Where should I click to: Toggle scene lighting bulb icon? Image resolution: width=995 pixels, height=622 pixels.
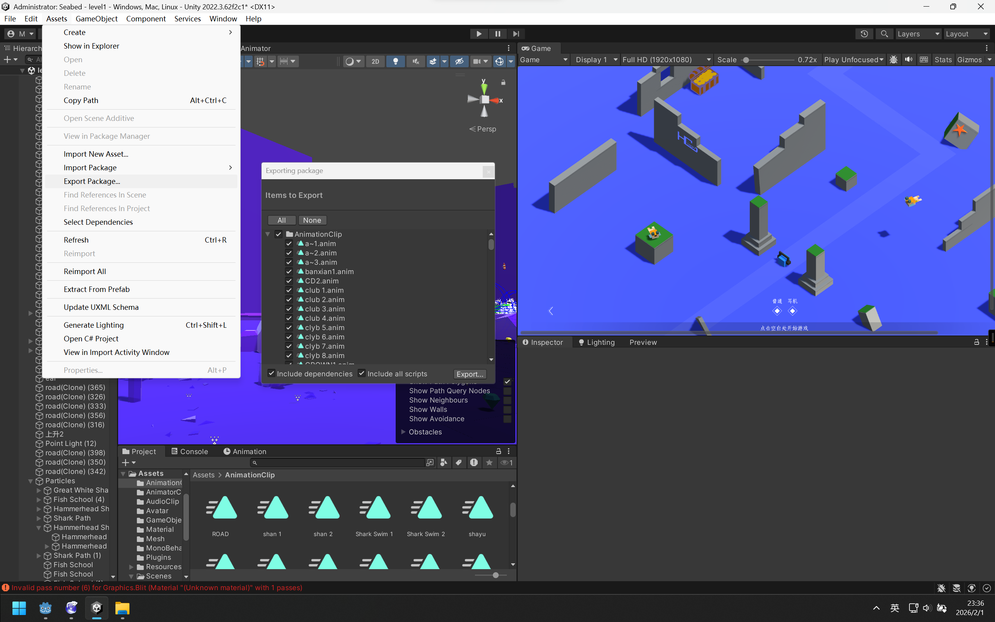(396, 61)
